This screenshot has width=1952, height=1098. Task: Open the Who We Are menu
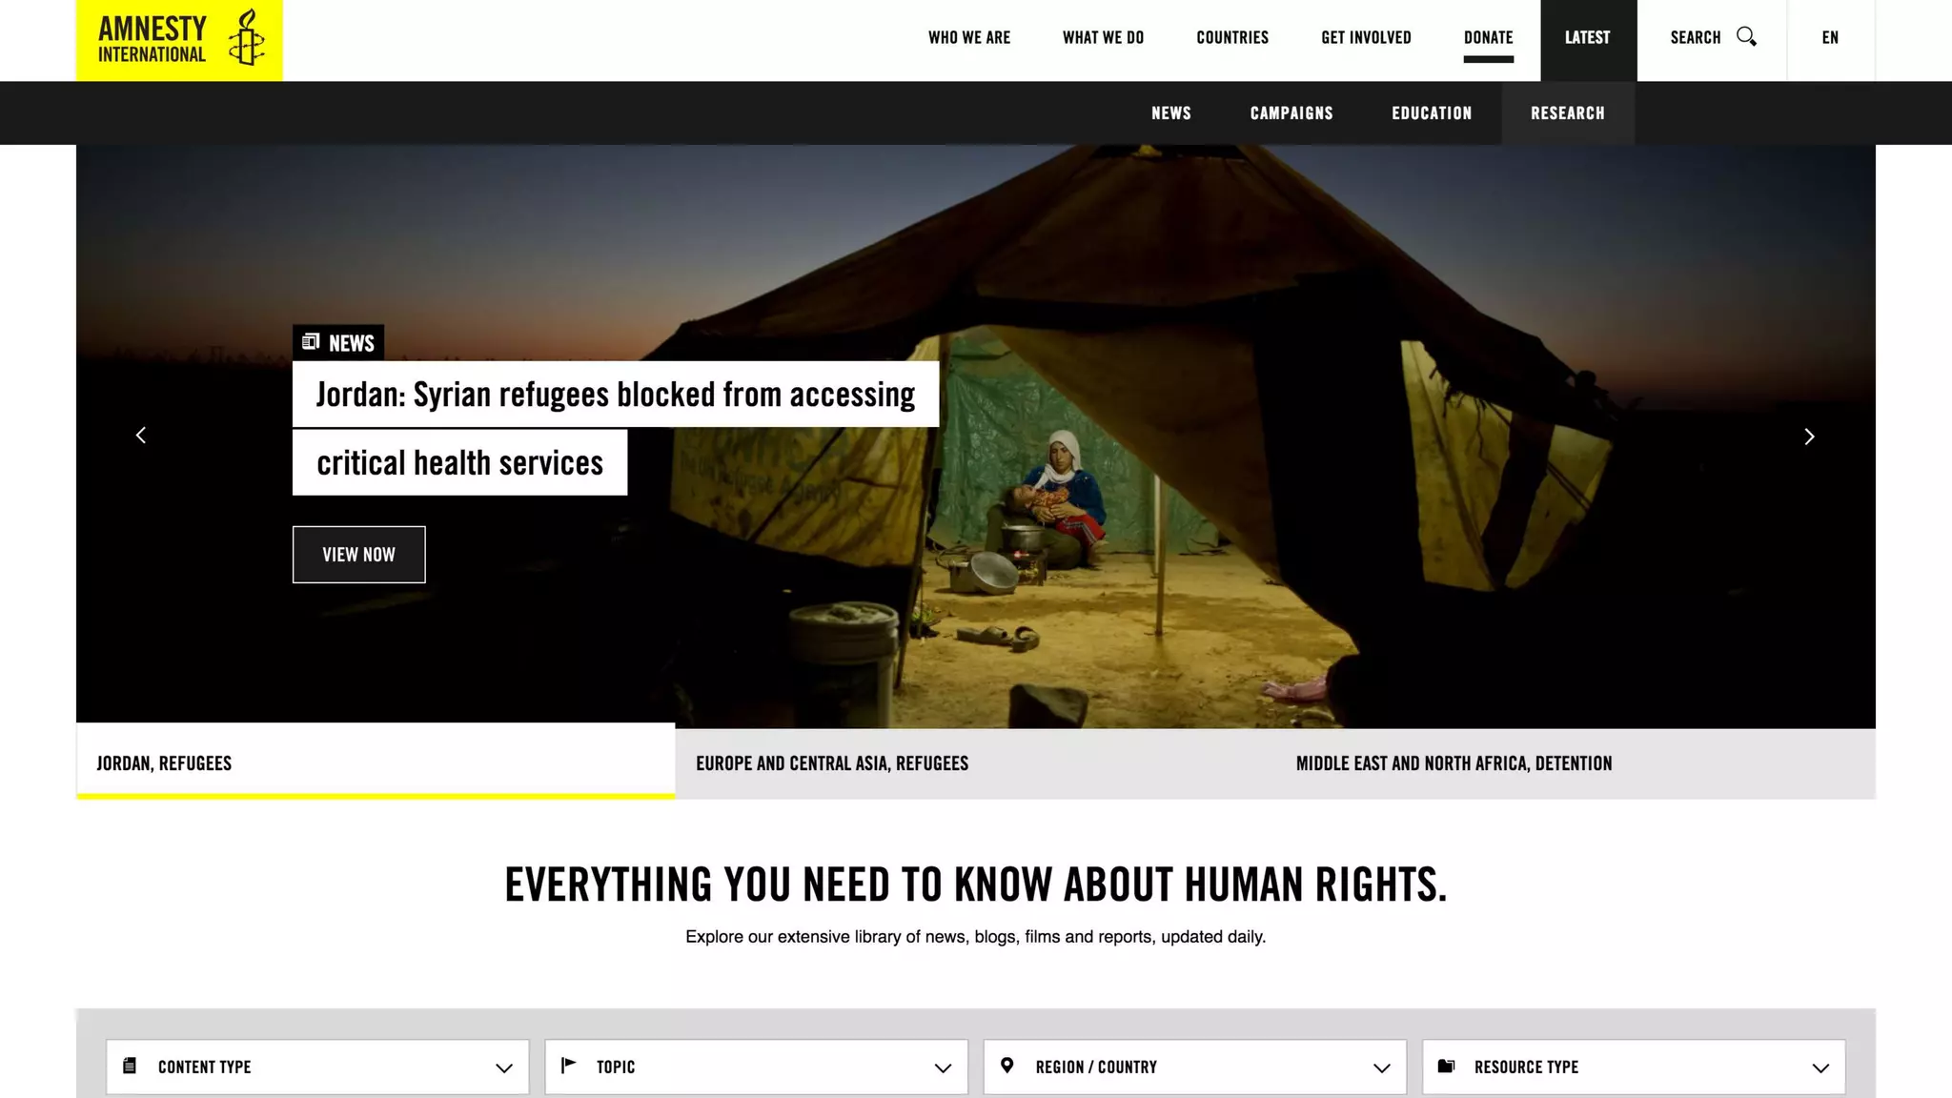coord(969,38)
